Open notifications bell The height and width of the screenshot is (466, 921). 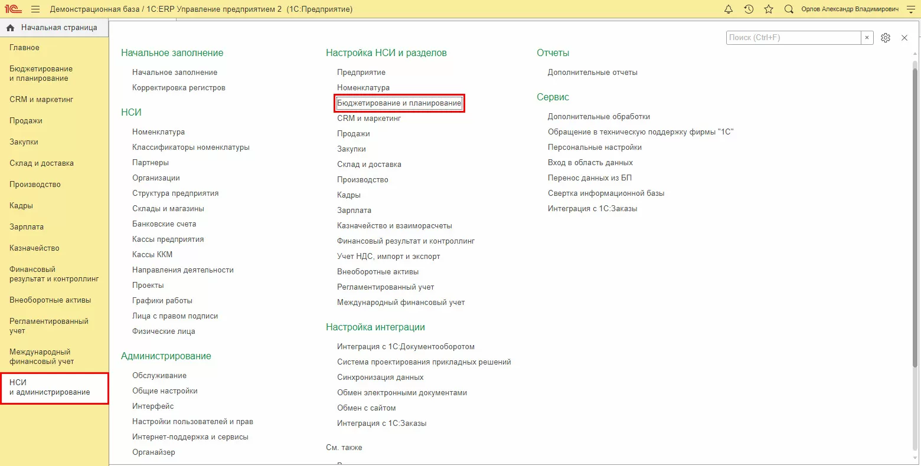point(729,9)
